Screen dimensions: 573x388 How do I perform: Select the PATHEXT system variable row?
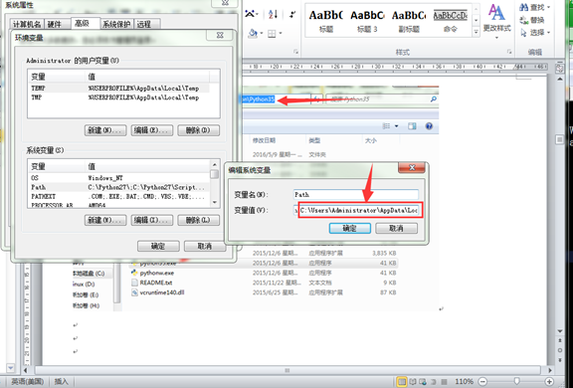coord(119,197)
